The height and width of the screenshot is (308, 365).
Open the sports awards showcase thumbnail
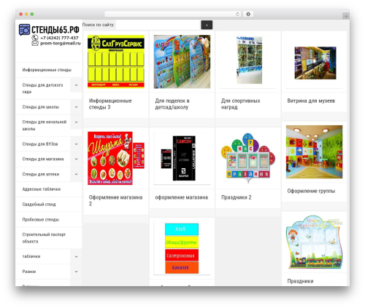(249, 60)
